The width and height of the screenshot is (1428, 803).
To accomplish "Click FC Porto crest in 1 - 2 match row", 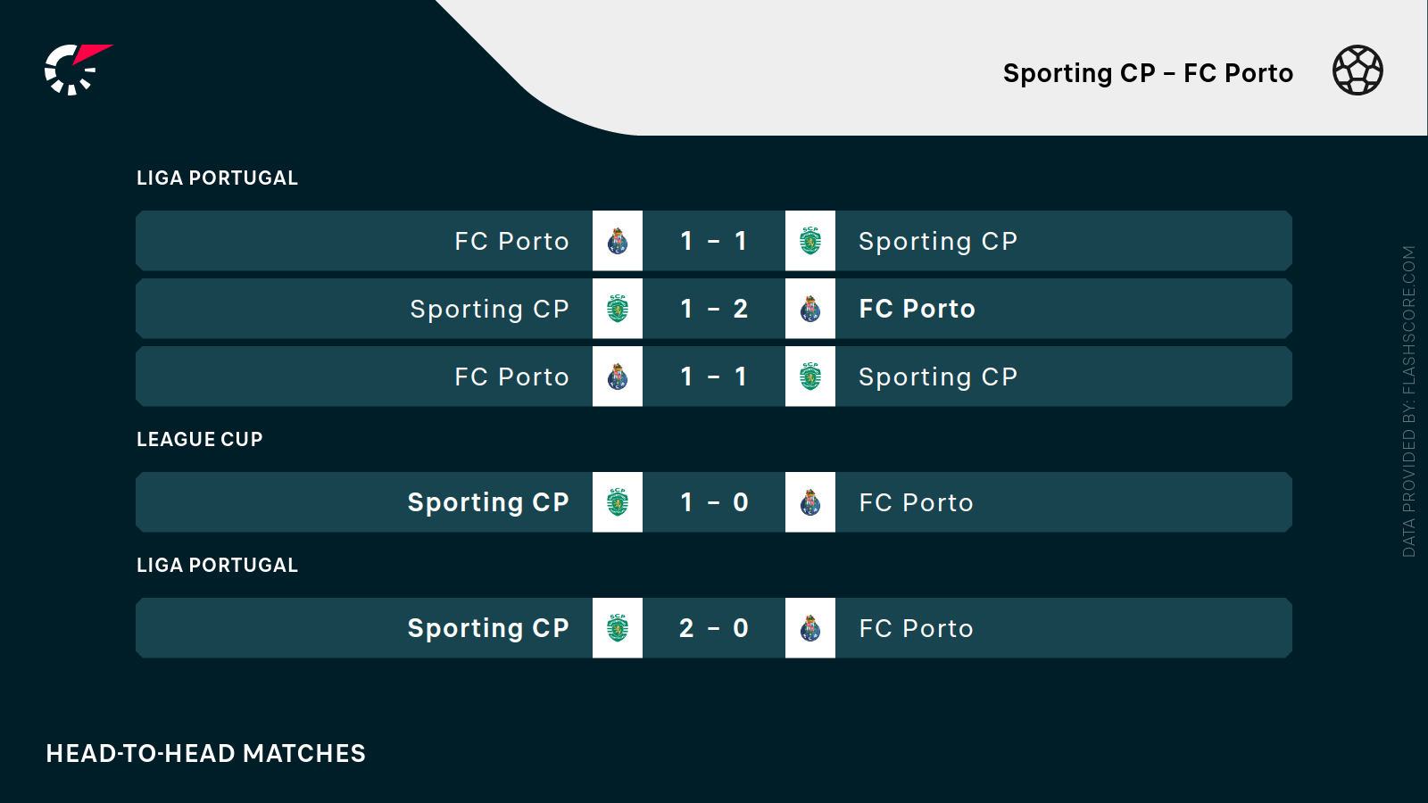I will click(x=810, y=309).
